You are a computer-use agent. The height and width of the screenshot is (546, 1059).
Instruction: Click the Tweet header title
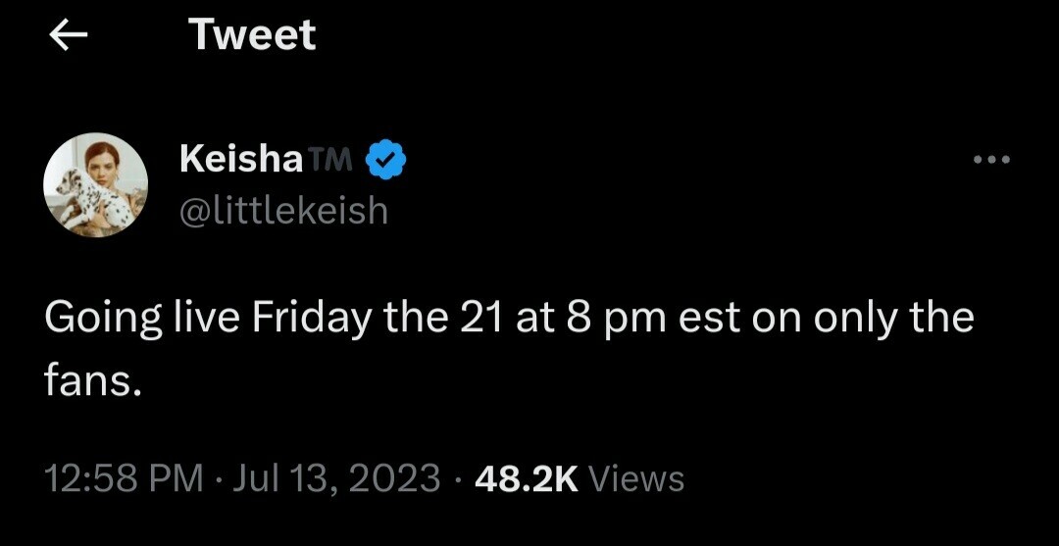click(x=252, y=35)
